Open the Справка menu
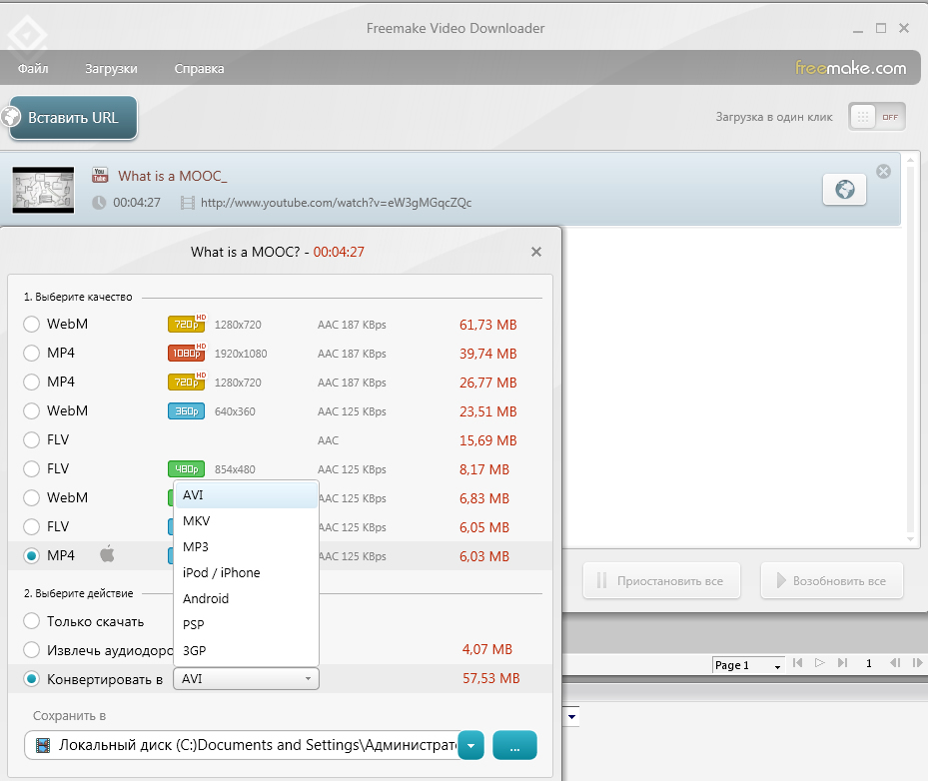This screenshot has height=781, width=928. point(200,69)
